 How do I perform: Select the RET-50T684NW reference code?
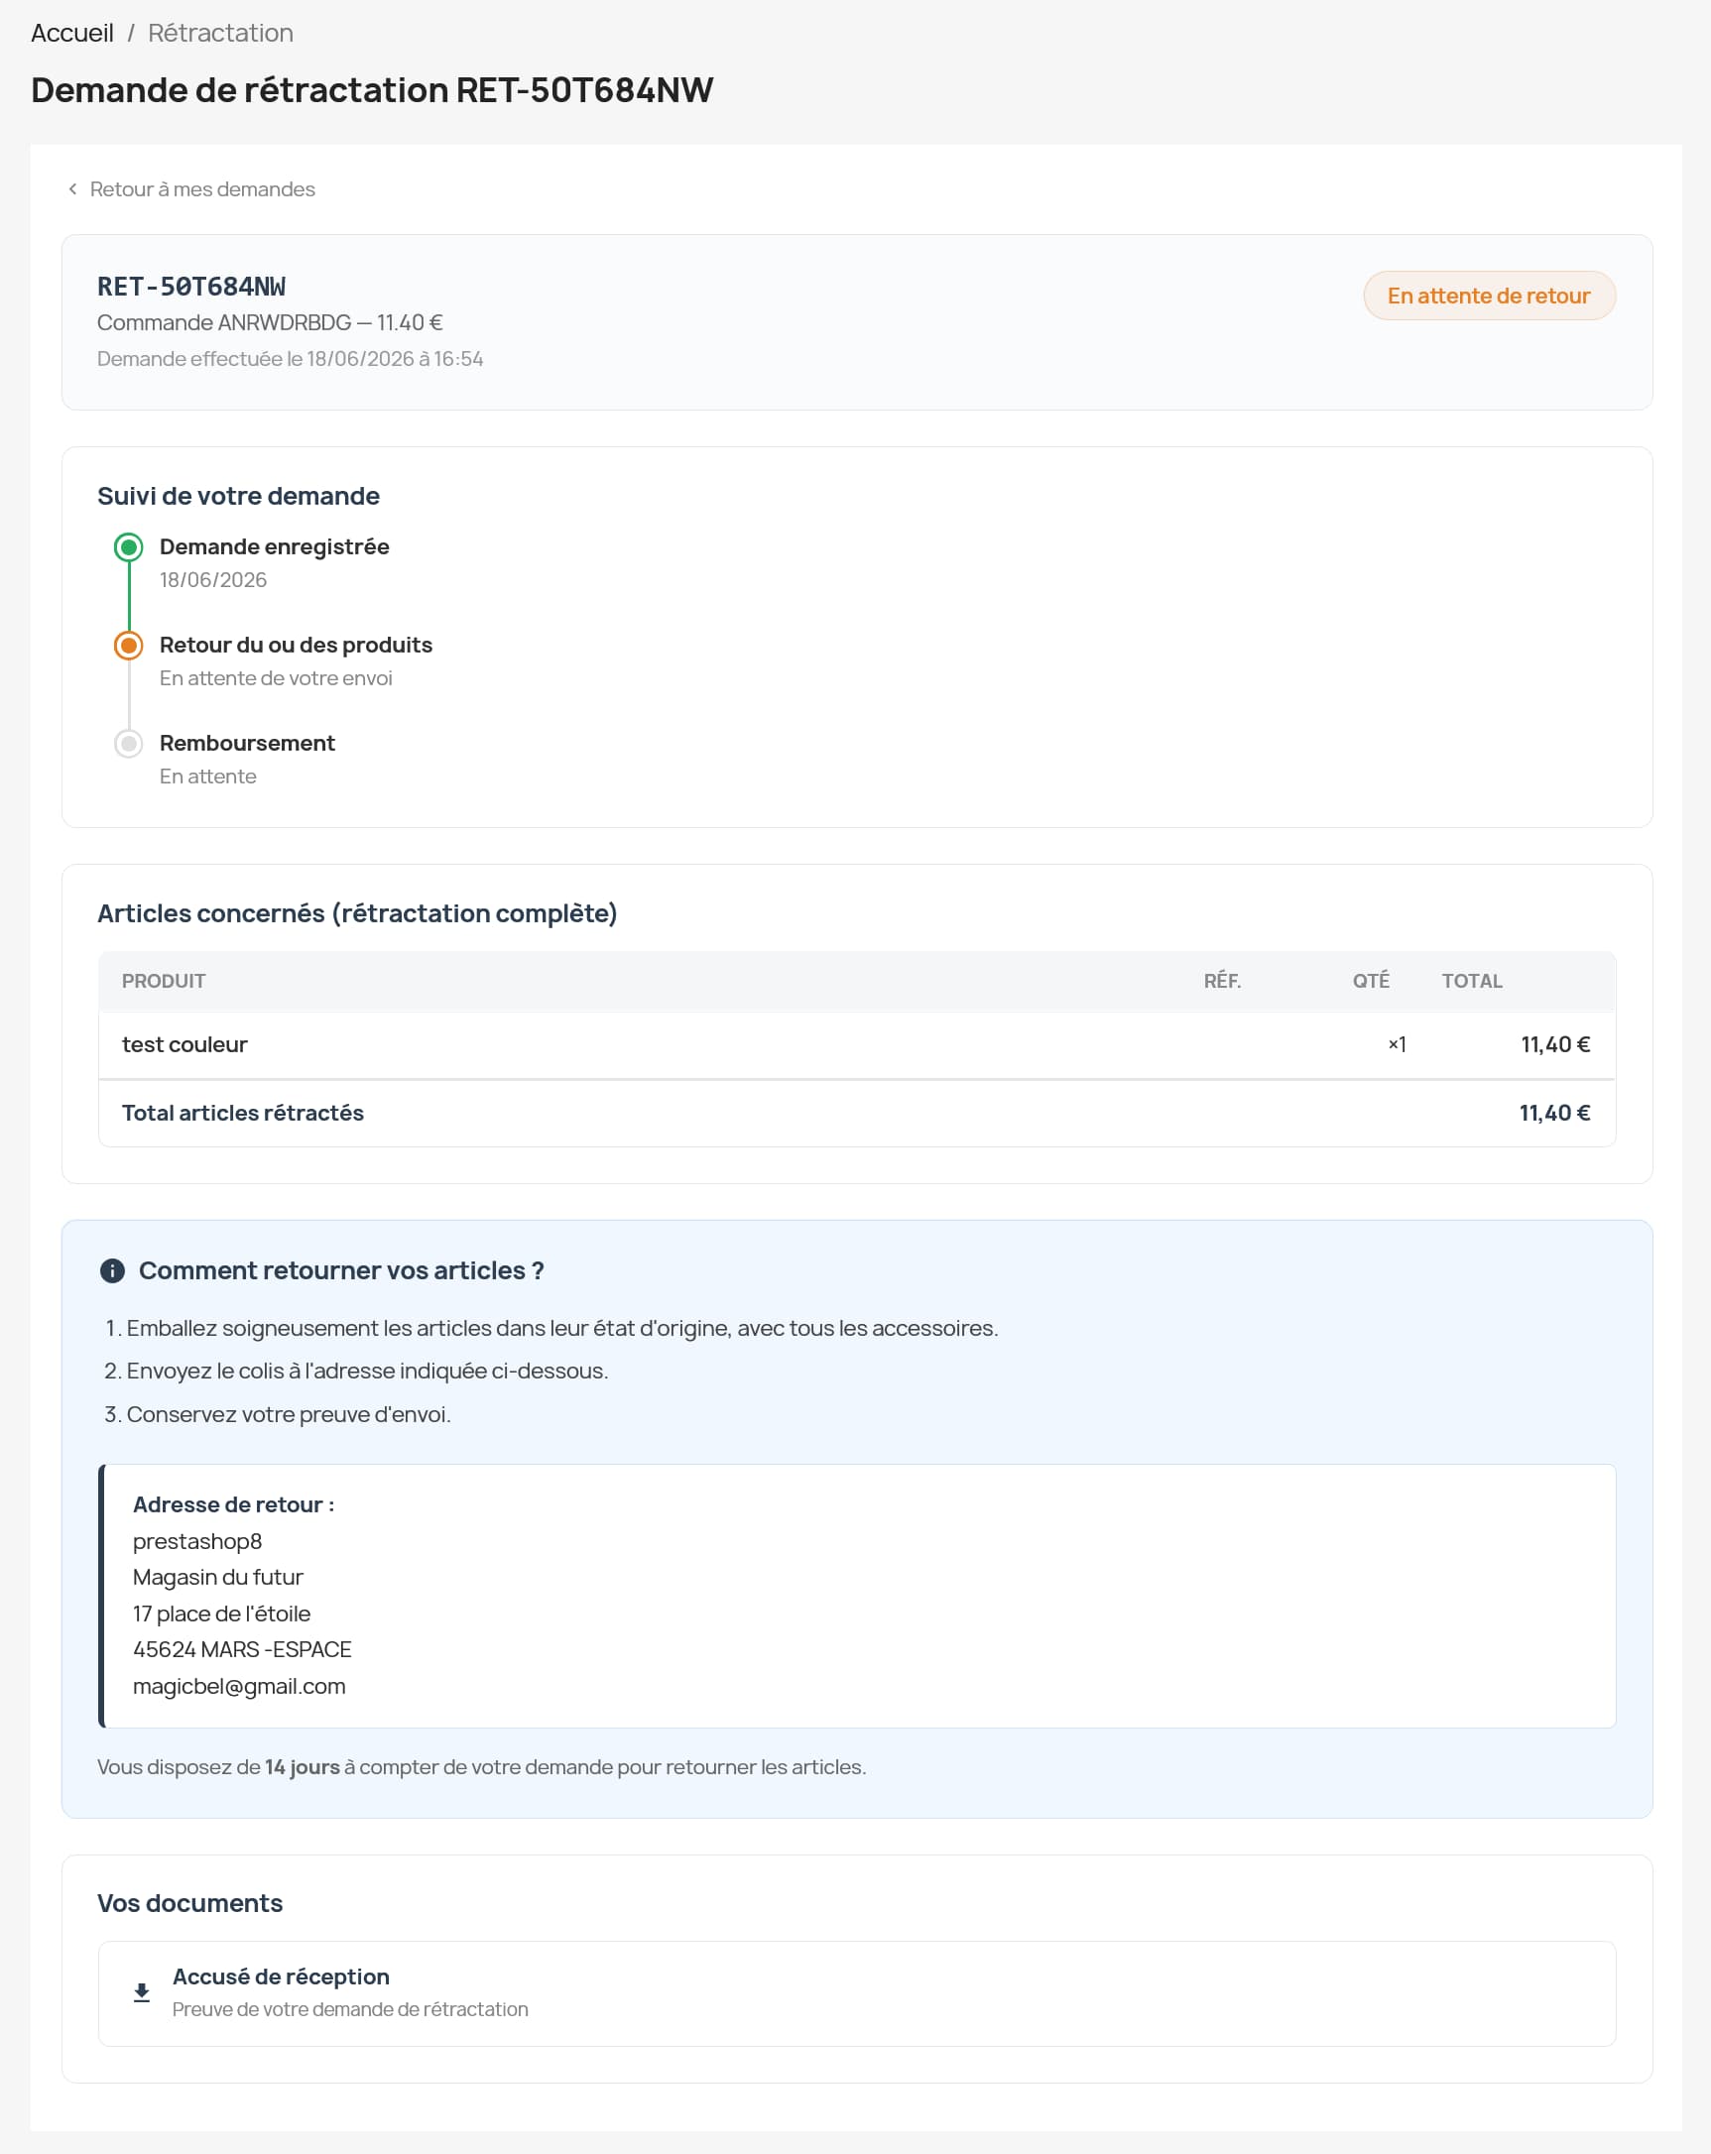[x=190, y=287]
